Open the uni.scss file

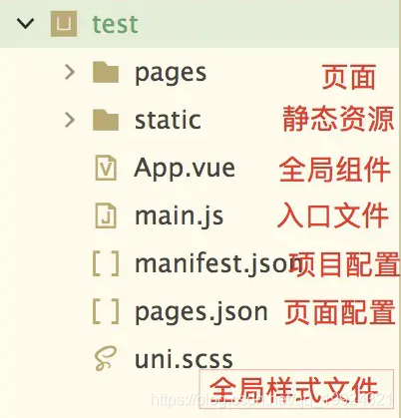184,359
